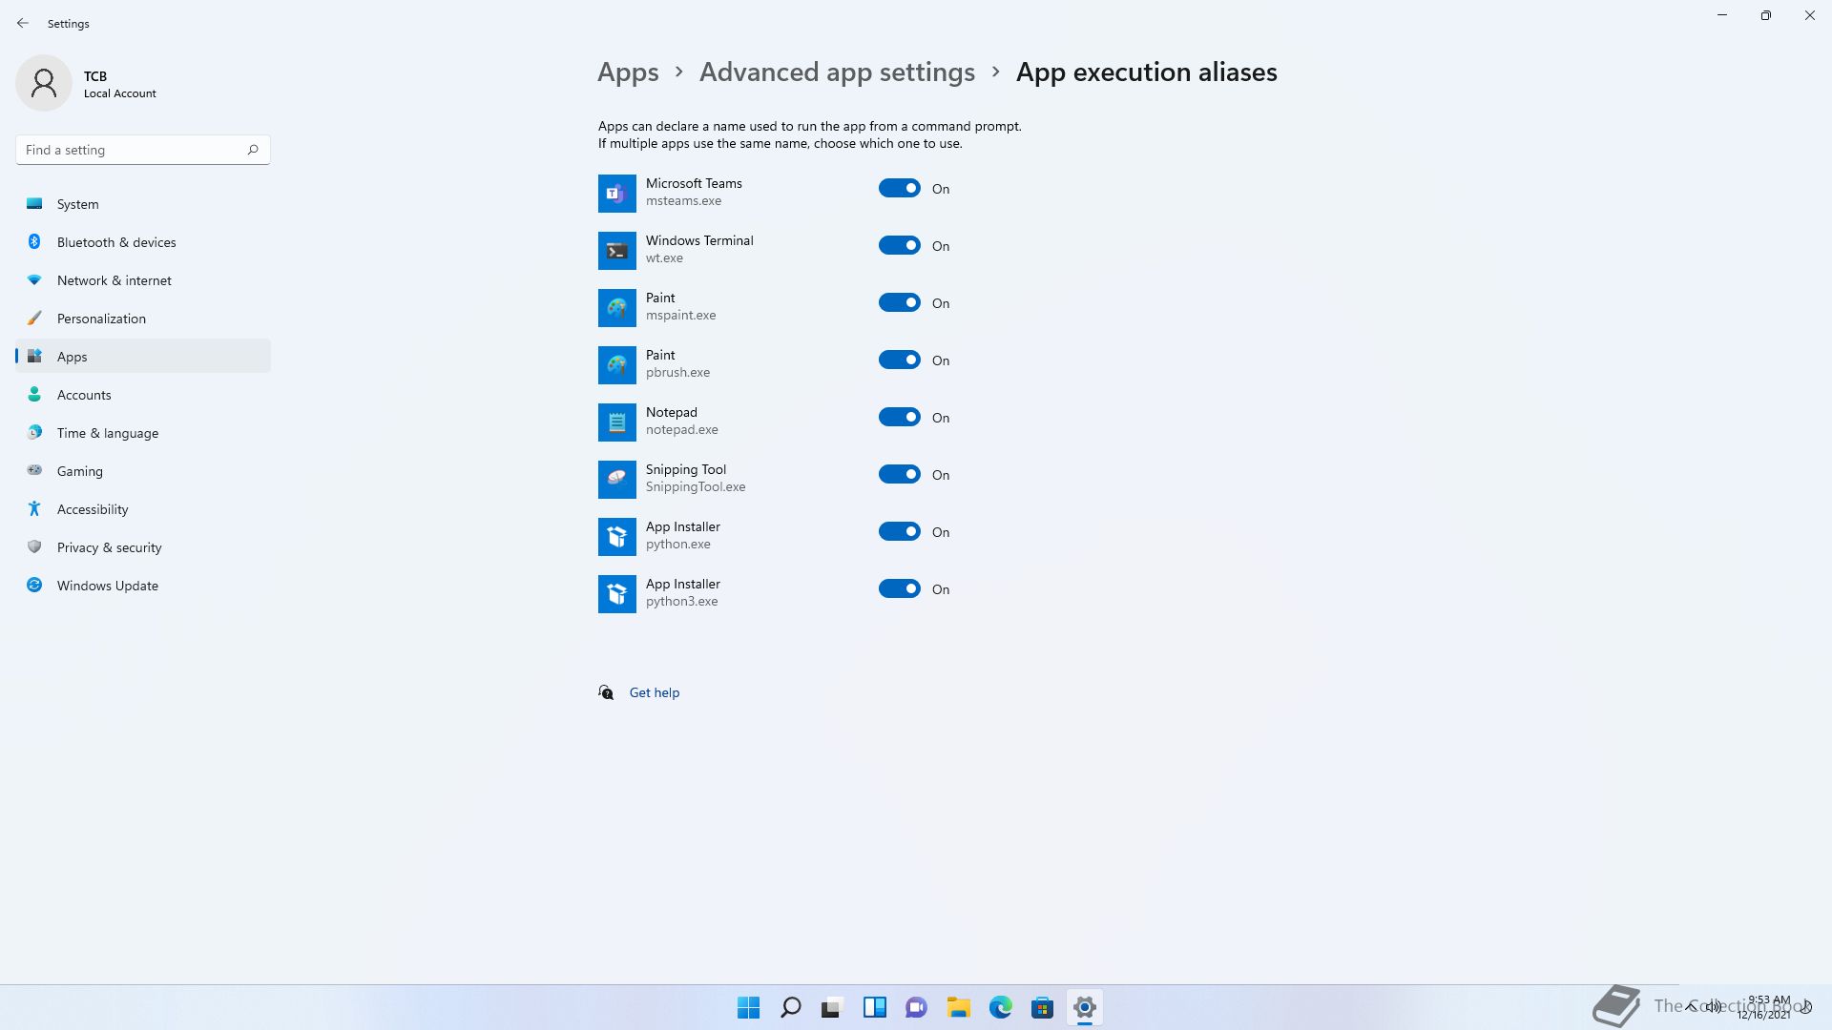The image size is (1832, 1030).
Task: Open Windows Update settings
Action: tap(143, 586)
